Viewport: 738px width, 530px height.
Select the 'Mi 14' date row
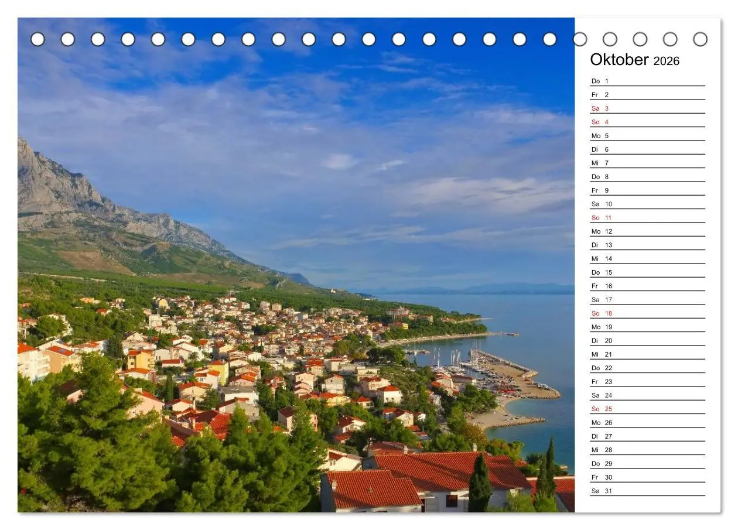click(x=647, y=258)
